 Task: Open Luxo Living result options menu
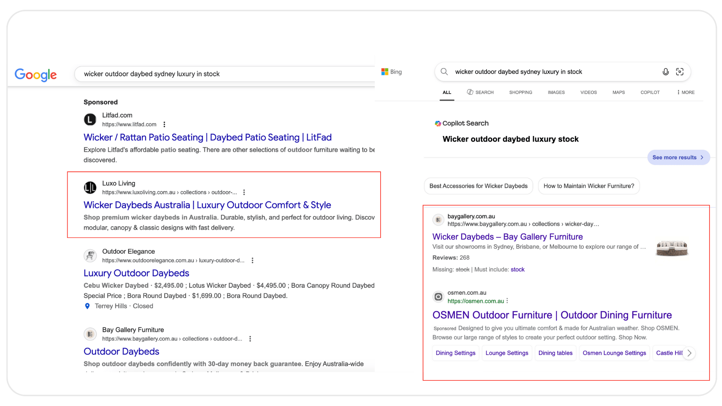pyautogui.click(x=244, y=192)
